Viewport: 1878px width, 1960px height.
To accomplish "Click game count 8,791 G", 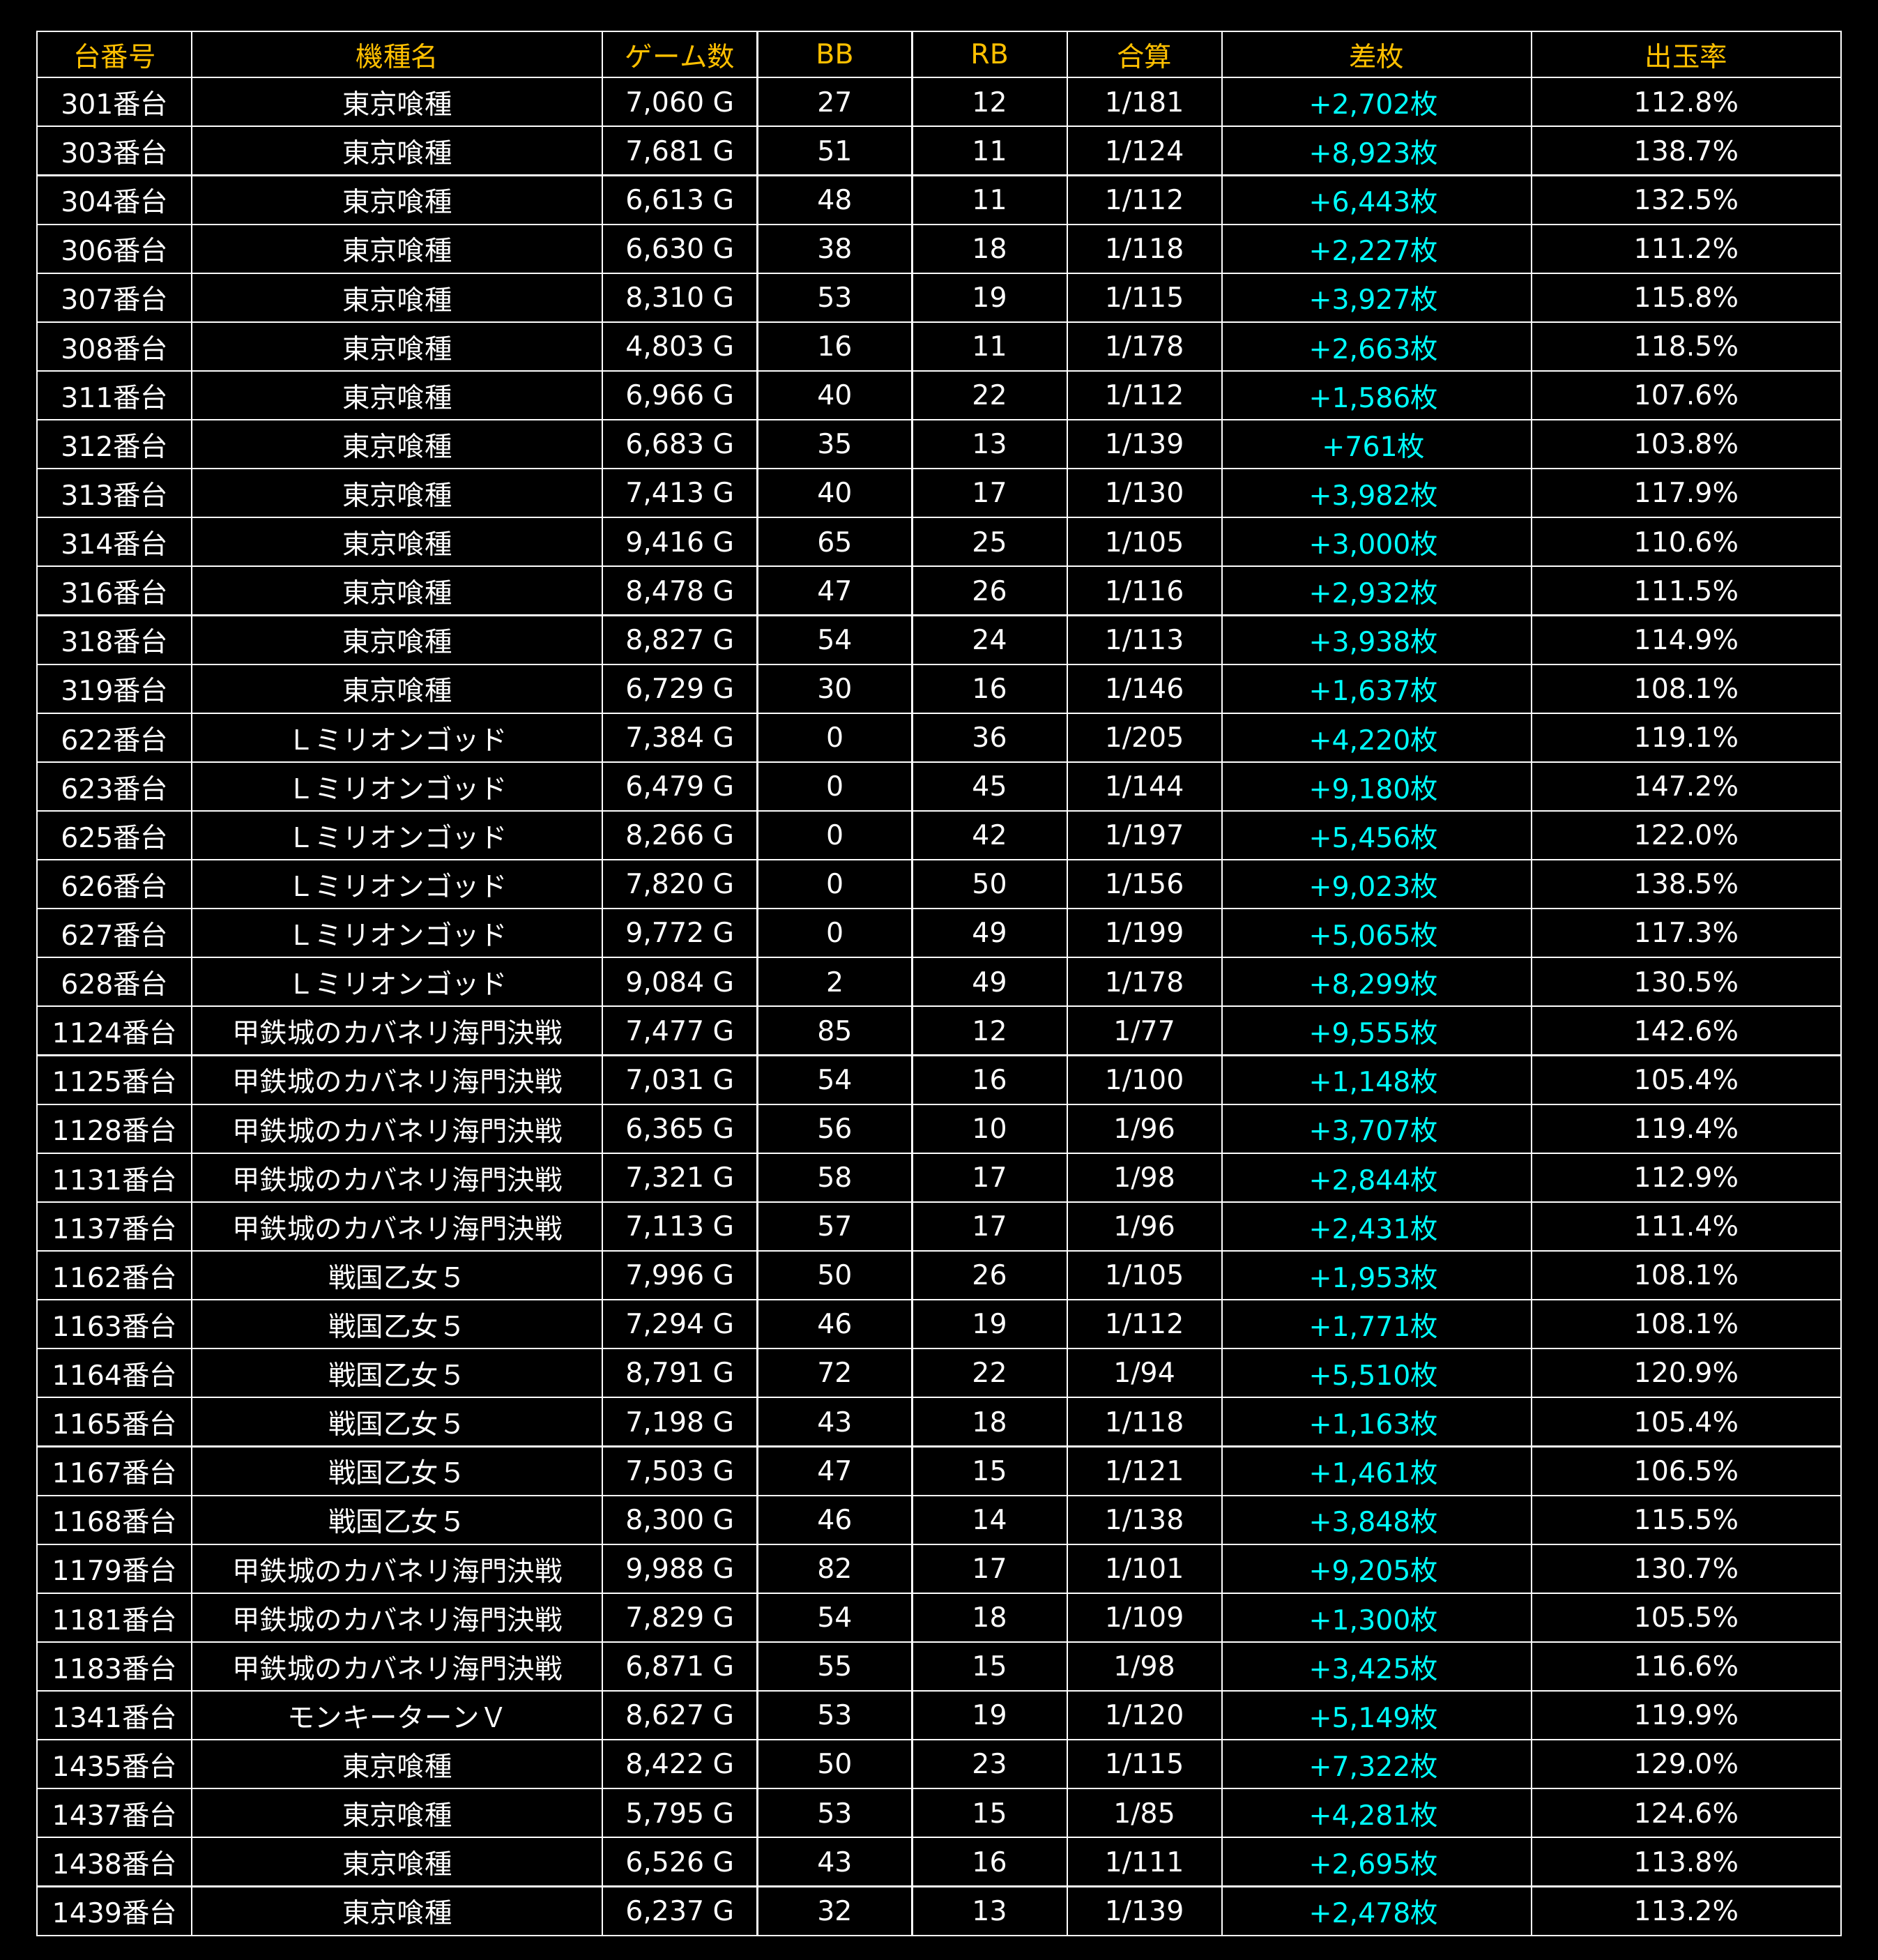I will pos(680,1373).
